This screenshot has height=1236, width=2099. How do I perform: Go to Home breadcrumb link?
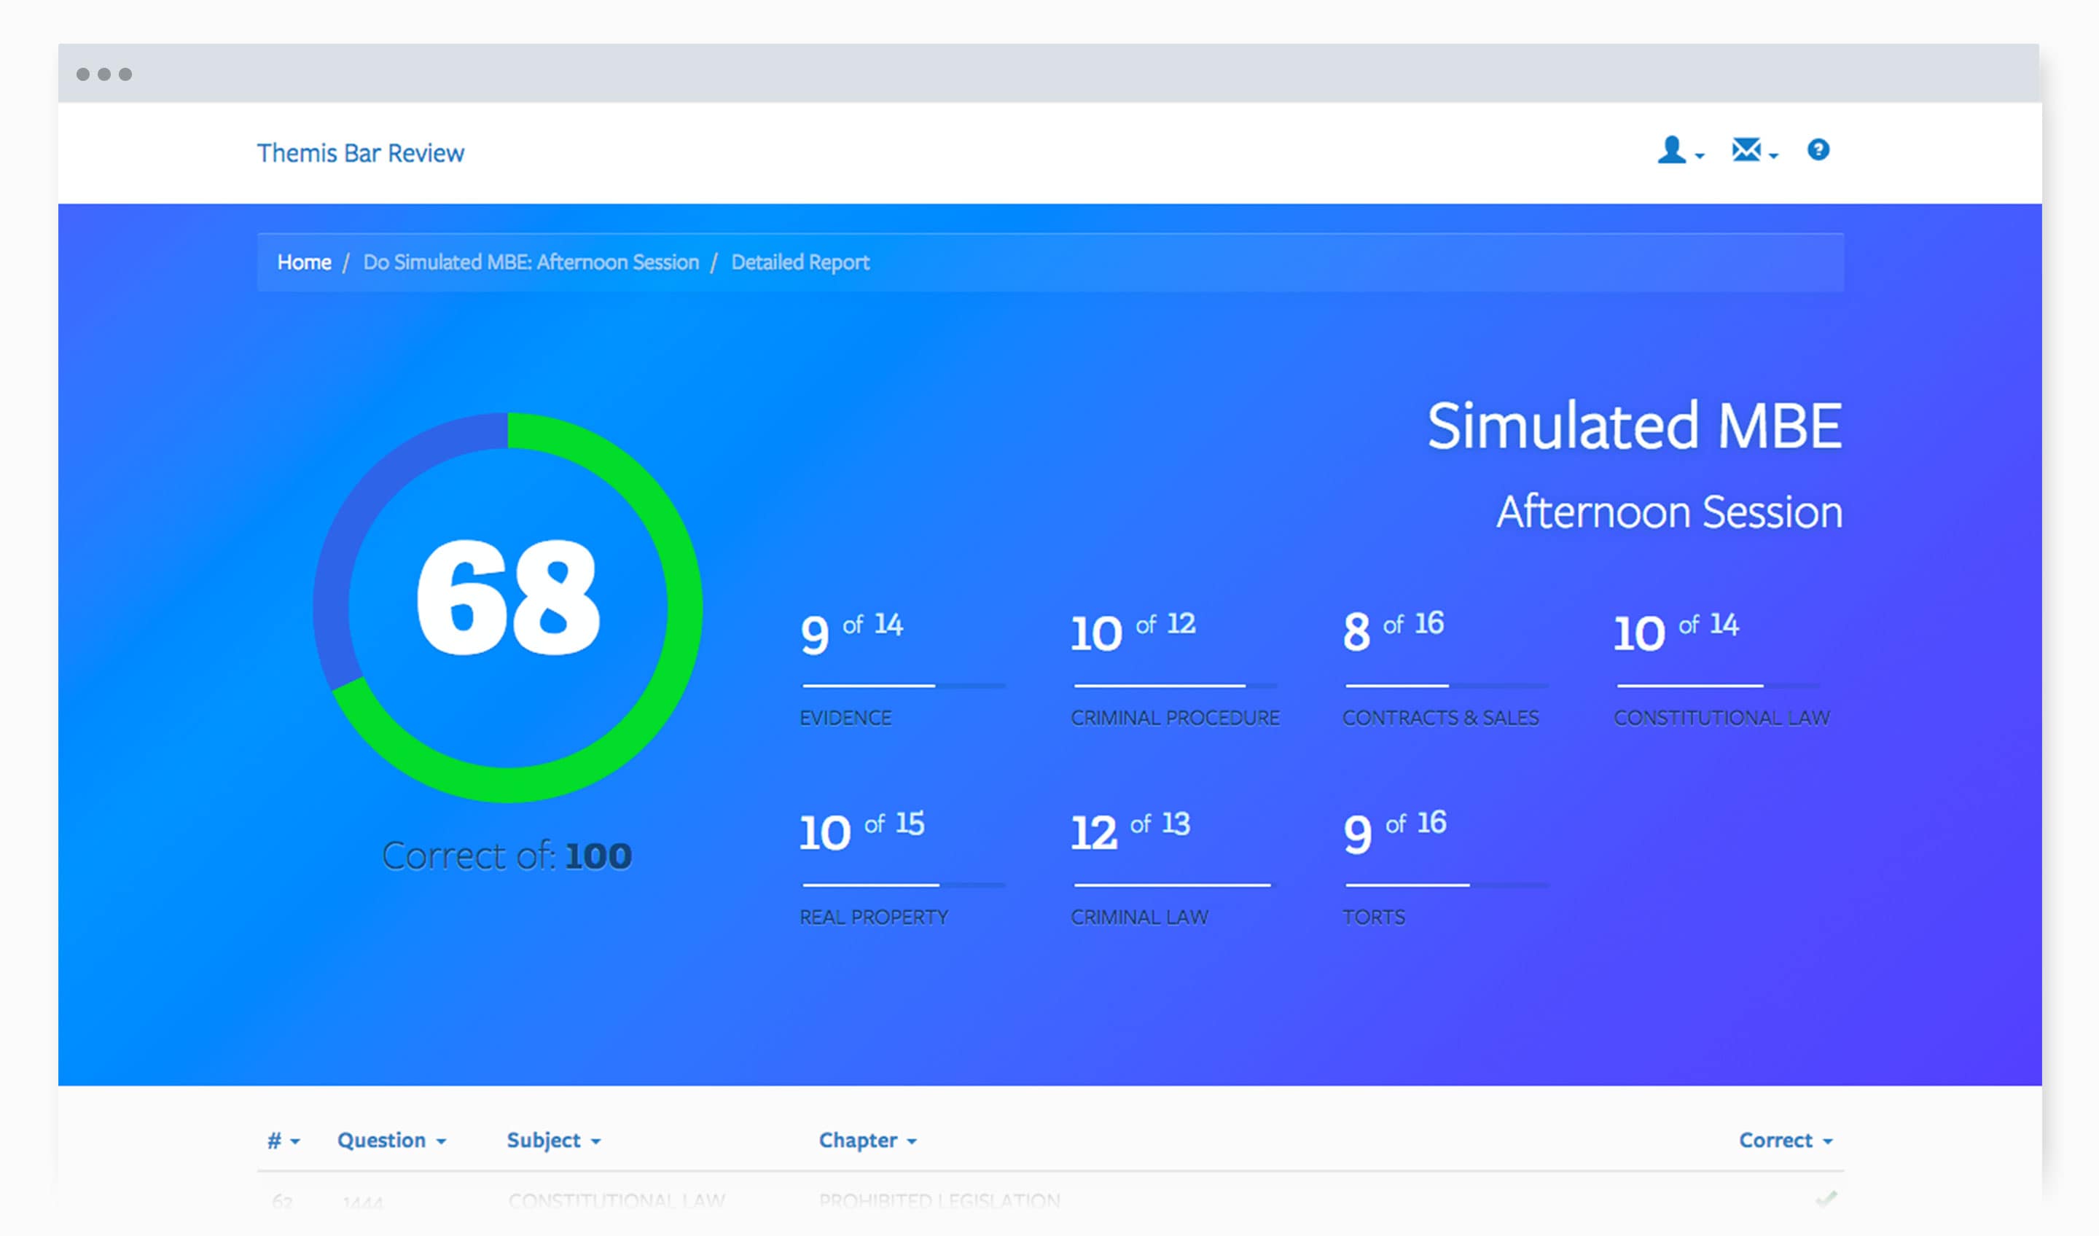(304, 262)
